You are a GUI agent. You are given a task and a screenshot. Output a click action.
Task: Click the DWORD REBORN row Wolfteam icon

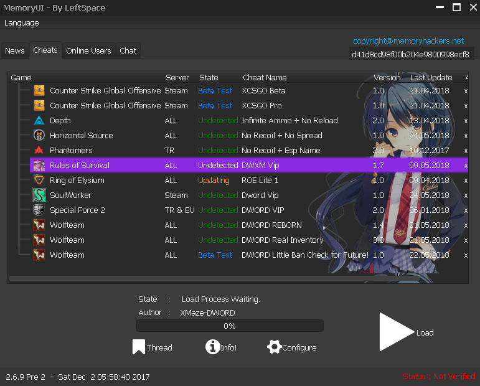[39, 225]
